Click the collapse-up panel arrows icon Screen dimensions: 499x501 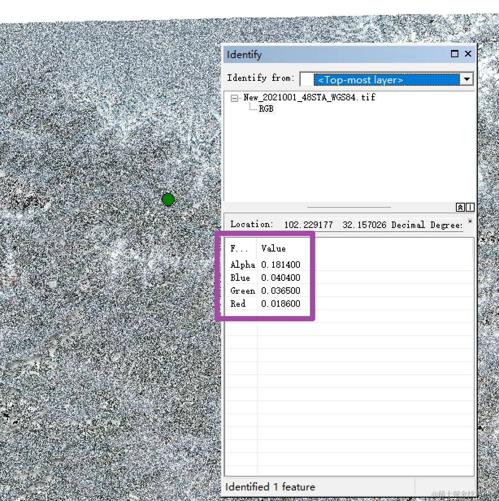pyautogui.click(x=460, y=207)
